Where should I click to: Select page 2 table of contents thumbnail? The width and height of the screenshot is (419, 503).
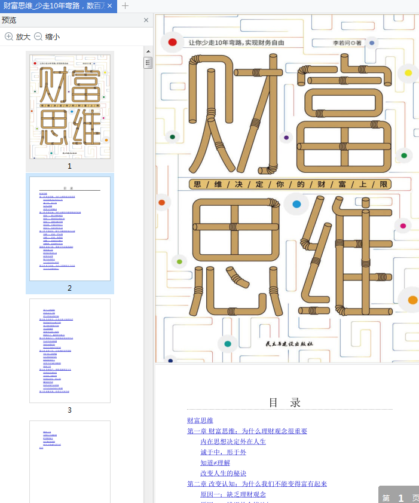(70, 228)
